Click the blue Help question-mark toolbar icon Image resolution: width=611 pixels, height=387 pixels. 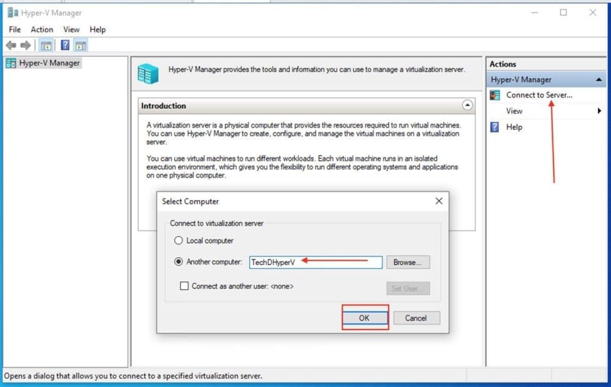pos(64,45)
